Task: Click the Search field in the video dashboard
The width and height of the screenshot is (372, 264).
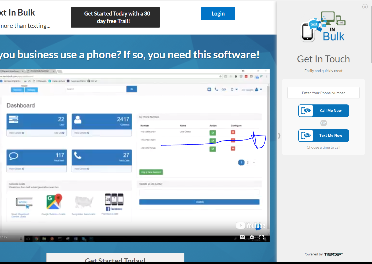Action: (96, 89)
